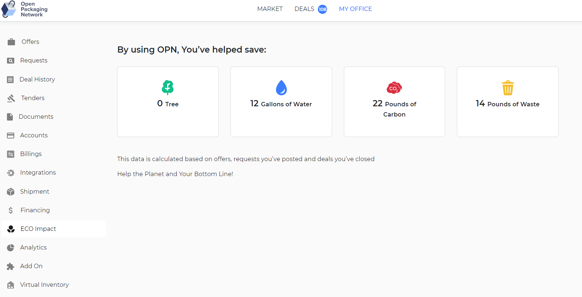Go to the MY OFFICE tab
Screen dimensions: 582x297
355,9
